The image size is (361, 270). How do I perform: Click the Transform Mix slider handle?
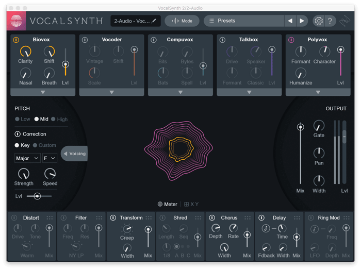[x=148, y=229]
